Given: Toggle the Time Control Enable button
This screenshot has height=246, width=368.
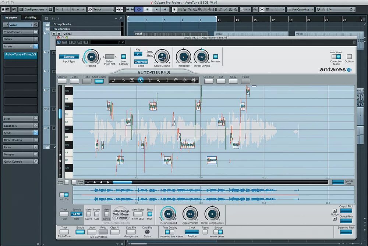Looking at the screenshot, I should [x=80, y=232].
